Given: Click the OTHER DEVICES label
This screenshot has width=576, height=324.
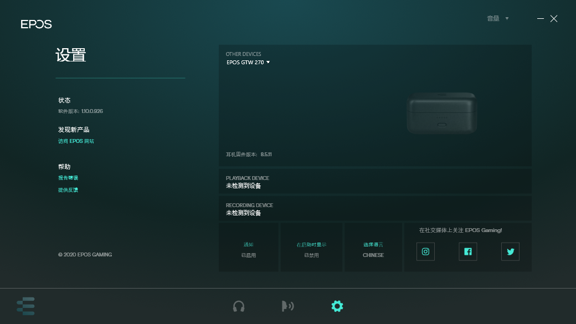Looking at the screenshot, I should tap(244, 54).
